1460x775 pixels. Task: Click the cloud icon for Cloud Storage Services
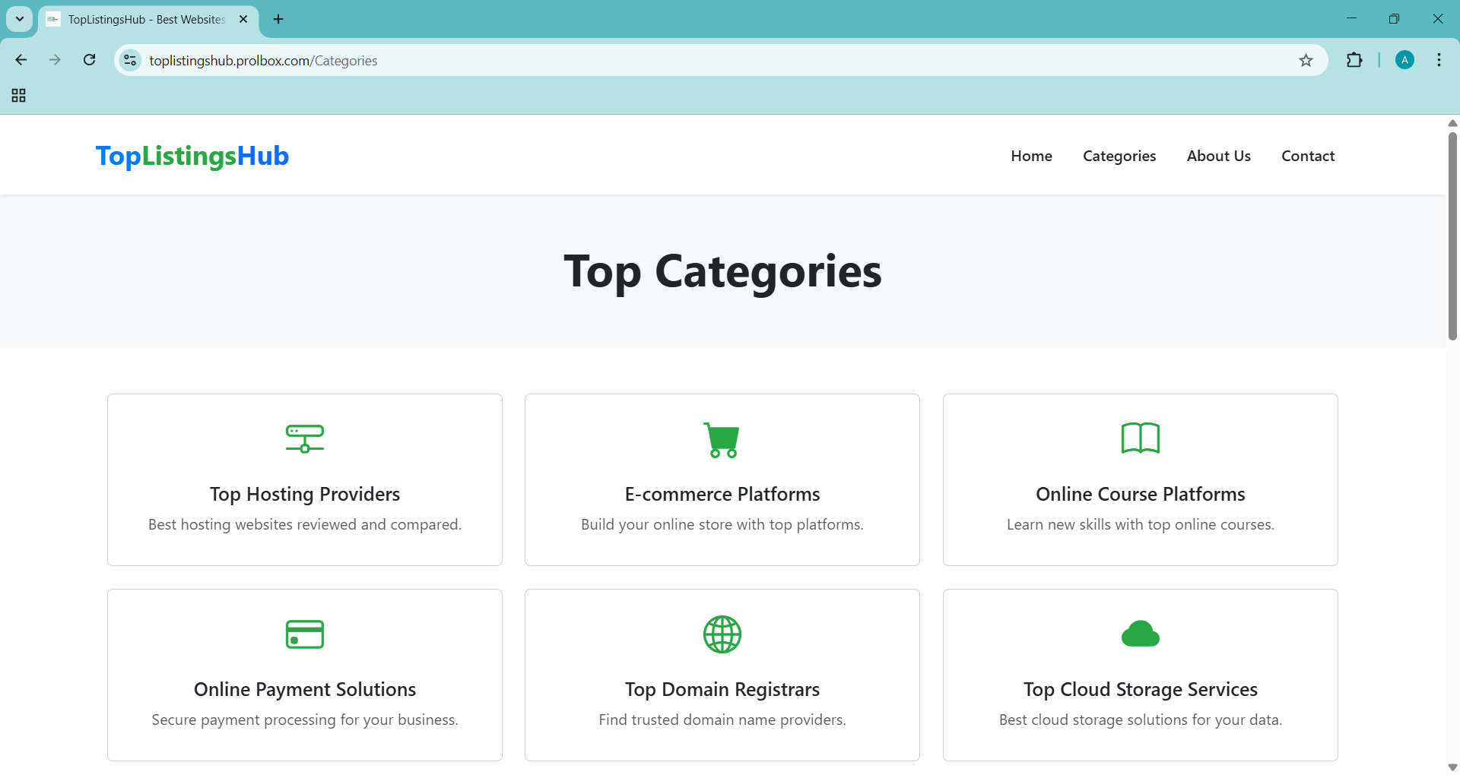[x=1140, y=634]
